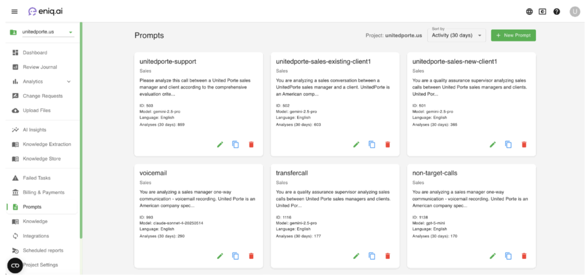Viewport: 585px width, 275px height.
Task: Edit the non-target-calls prompt
Action: pyautogui.click(x=493, y=256)
